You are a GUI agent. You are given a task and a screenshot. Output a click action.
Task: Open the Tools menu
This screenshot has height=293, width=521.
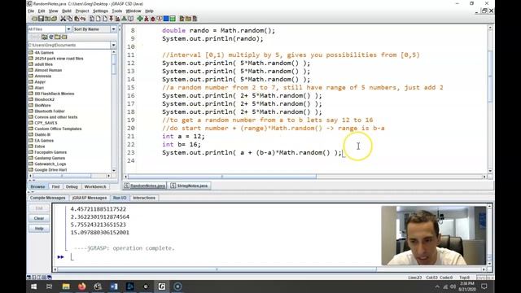coord(117,11)
